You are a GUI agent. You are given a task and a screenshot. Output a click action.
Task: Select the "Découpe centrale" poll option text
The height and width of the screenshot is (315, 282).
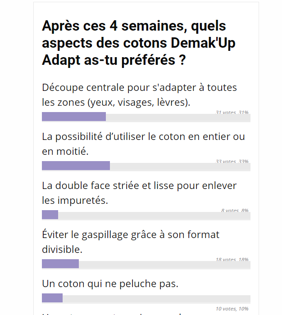pyautogui.click(x=139, y=94)
